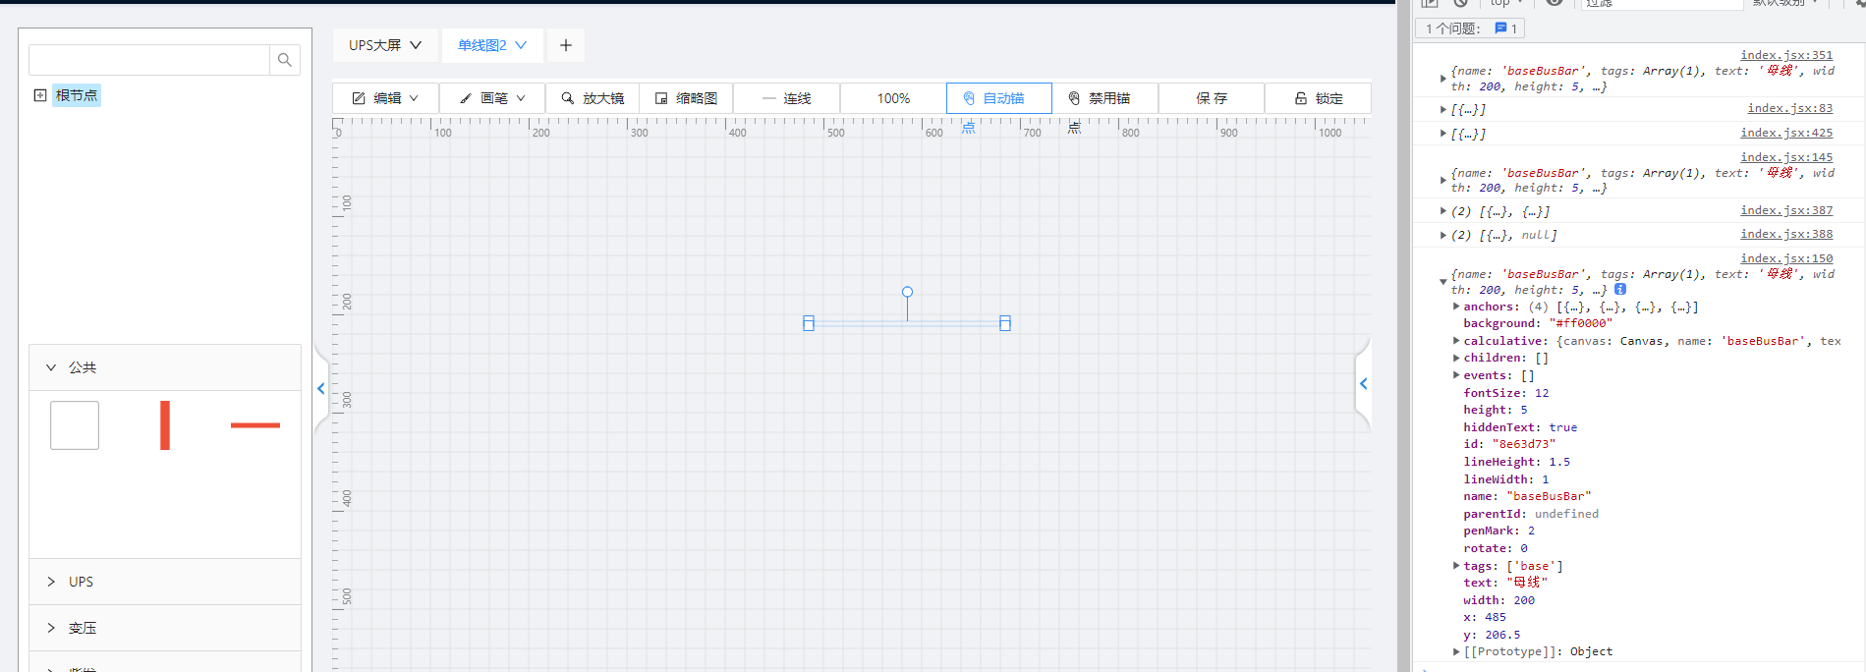This screenshot has width=1866, height=672.
Task: Toggle the 锁定 lock button
Action: (x=1318, y=98)
